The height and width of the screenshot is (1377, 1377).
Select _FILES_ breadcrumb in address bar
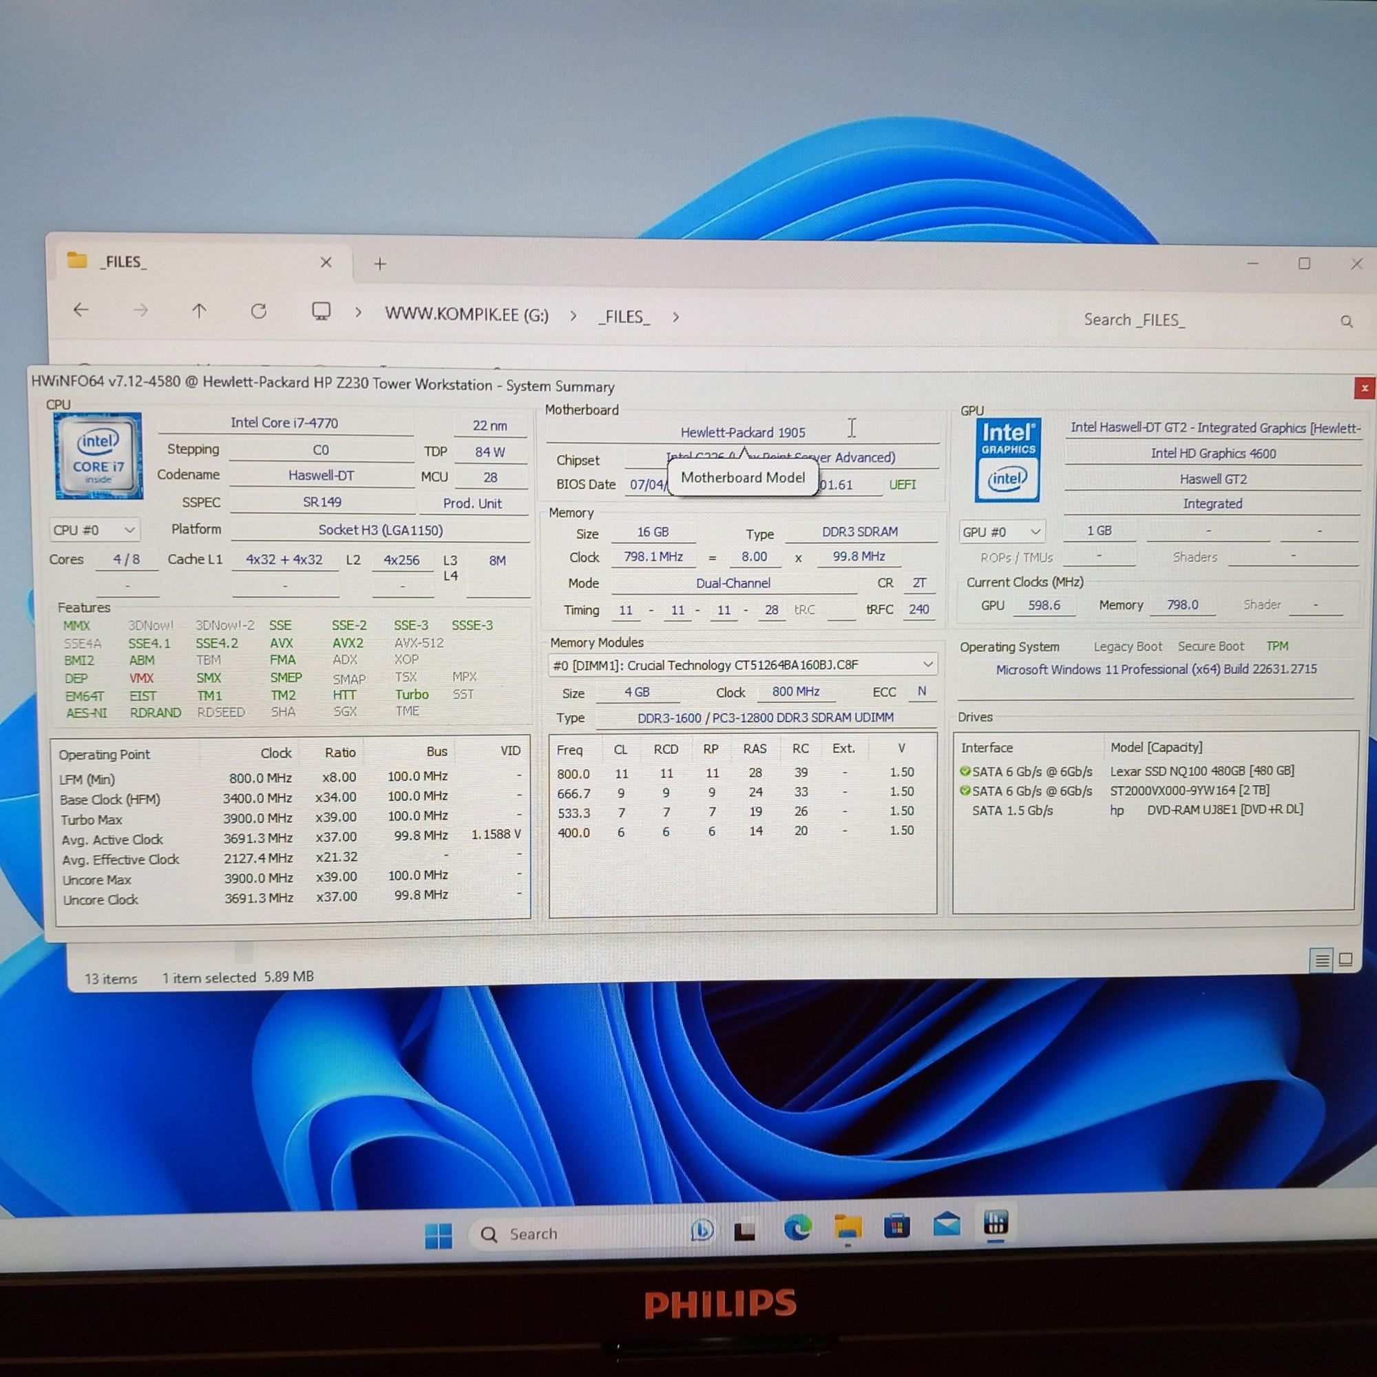point(624,317)
